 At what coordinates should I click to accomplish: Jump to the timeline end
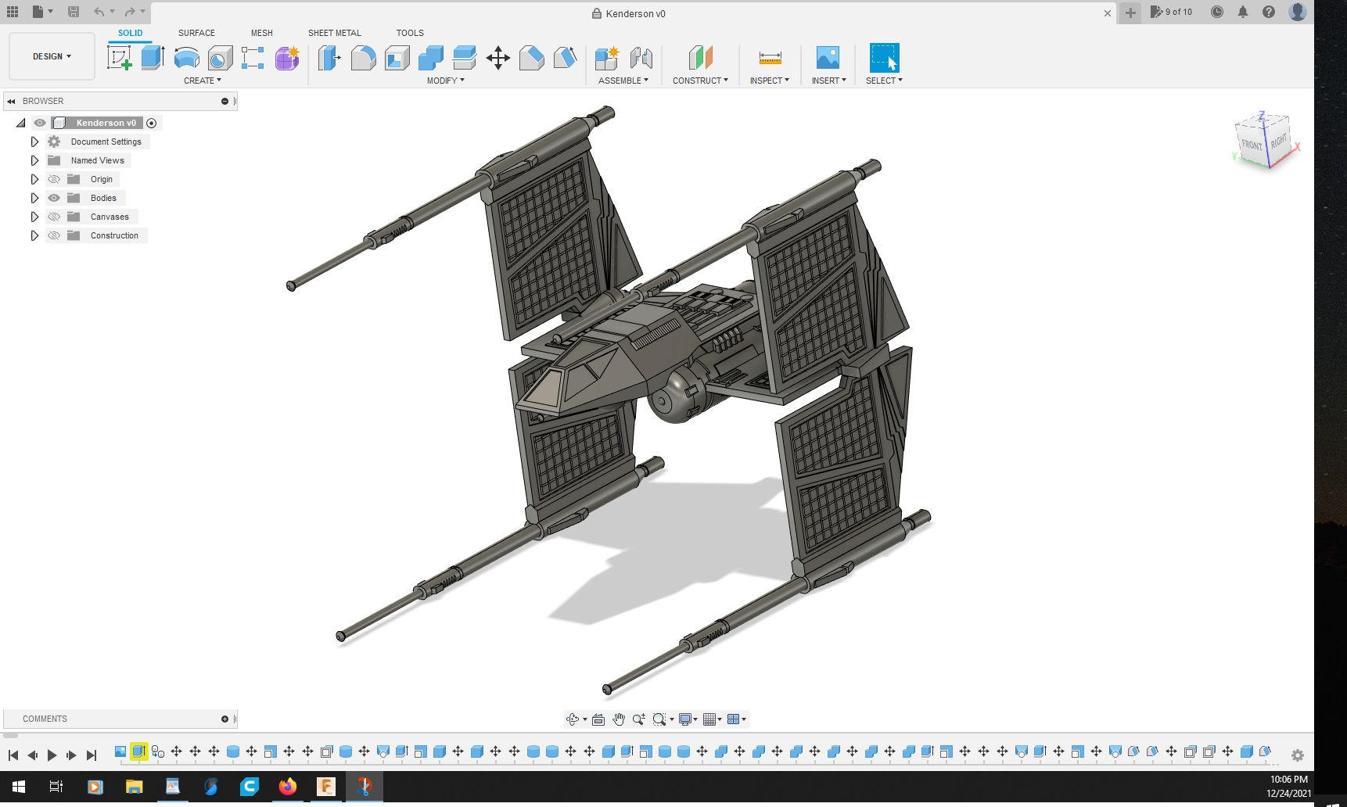coord(92,755)
